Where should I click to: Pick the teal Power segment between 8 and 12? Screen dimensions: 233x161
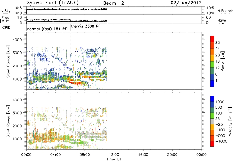click(212, 71)
